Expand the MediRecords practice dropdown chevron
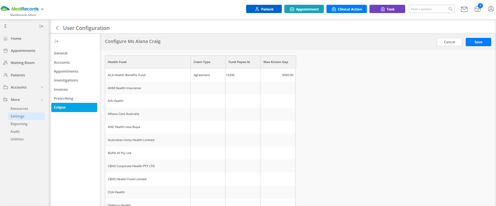 (42, 9)
